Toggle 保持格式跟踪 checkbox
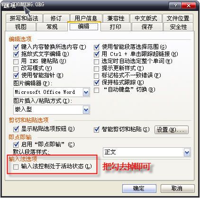Viewport: 200px width, 198px height. tap(96, 82)
